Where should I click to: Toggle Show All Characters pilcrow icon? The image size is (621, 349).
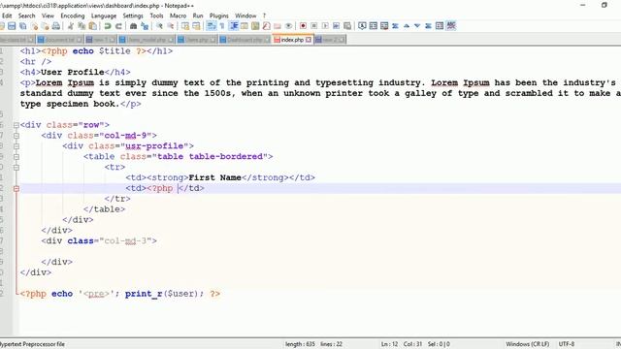click(222, 26)
